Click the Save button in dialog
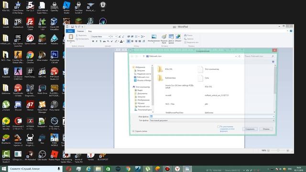 (x=250, y=129)
